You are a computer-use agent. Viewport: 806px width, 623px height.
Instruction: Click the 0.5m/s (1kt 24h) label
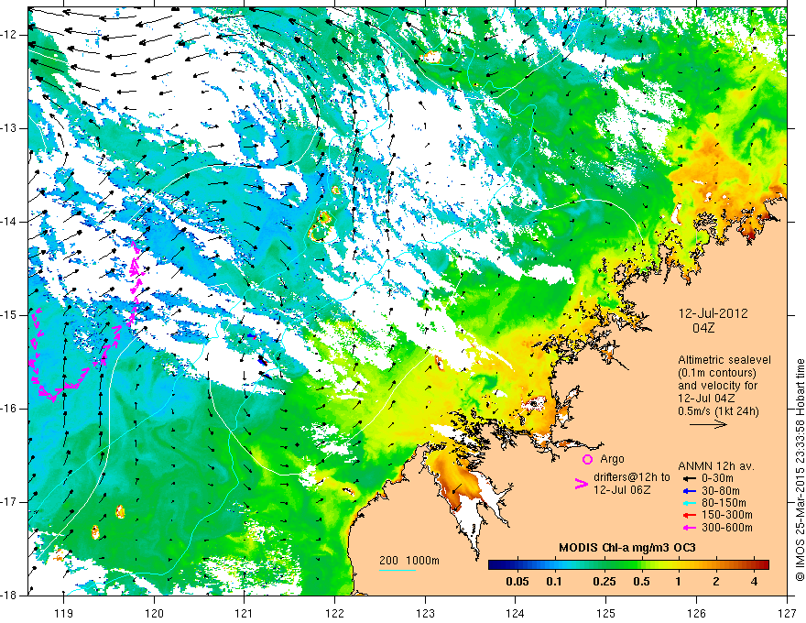coord(719,410)
